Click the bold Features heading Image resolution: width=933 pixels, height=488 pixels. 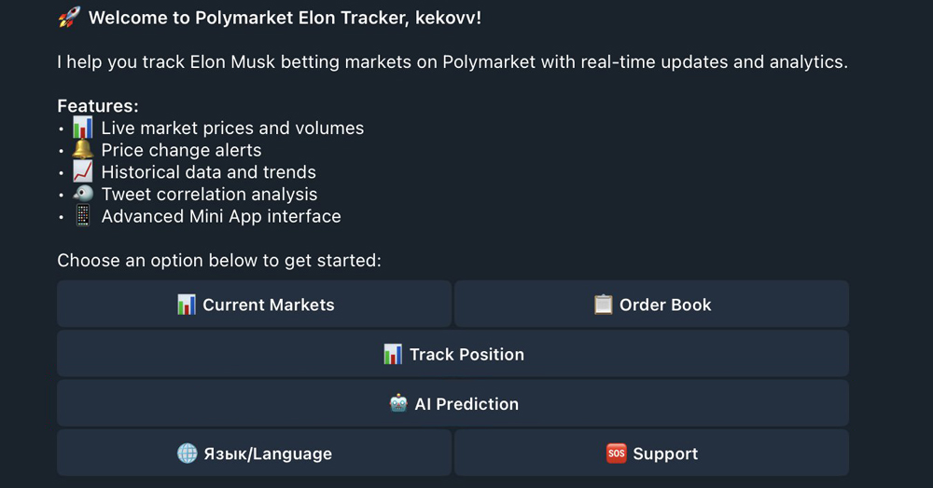pos(98,106)
